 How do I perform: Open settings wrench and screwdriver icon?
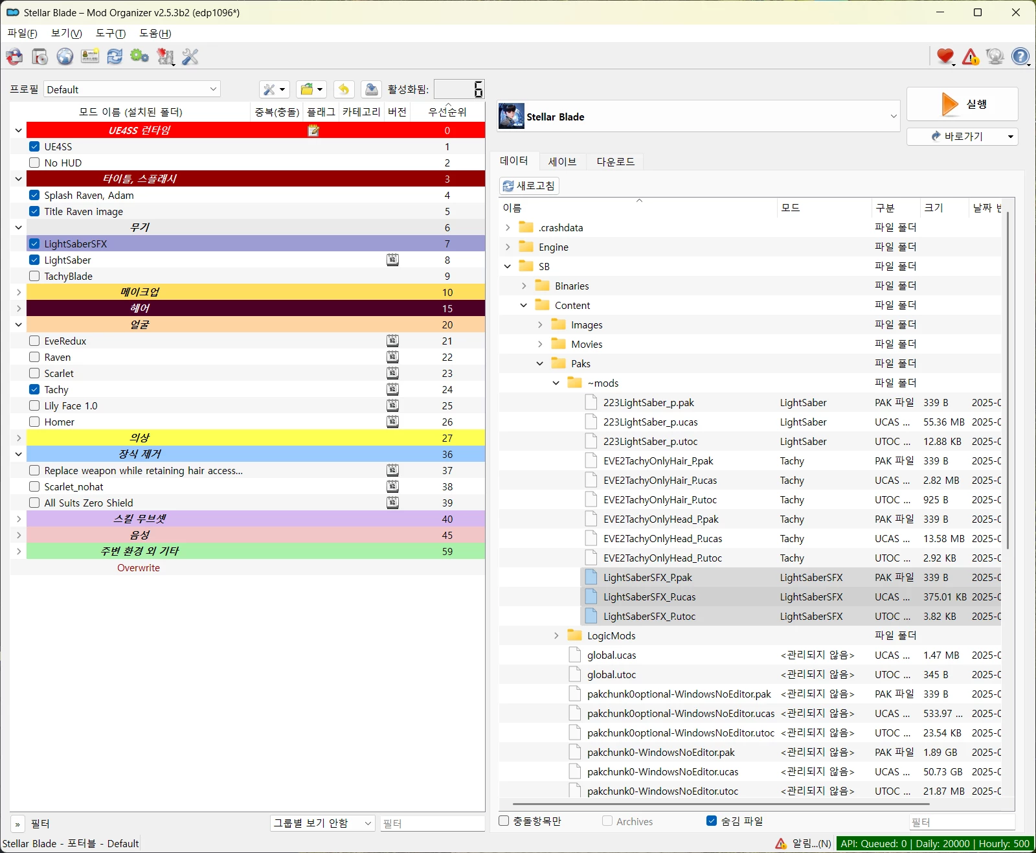click(x=190, y=57)
